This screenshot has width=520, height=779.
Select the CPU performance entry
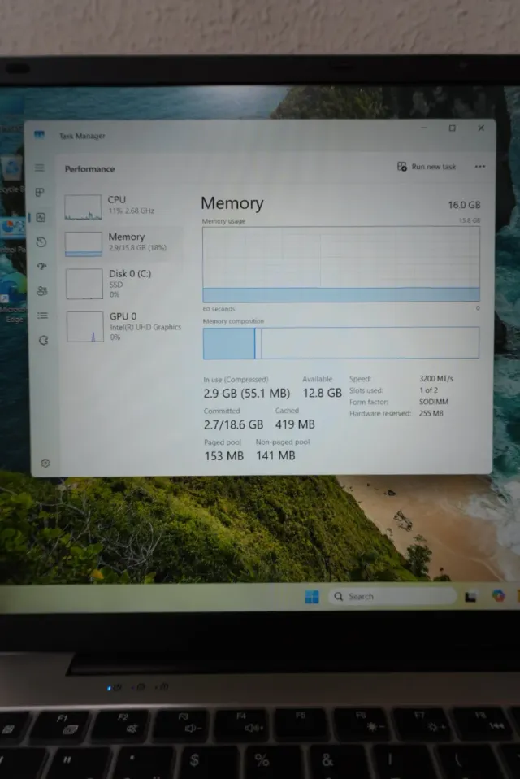(123, 207)
